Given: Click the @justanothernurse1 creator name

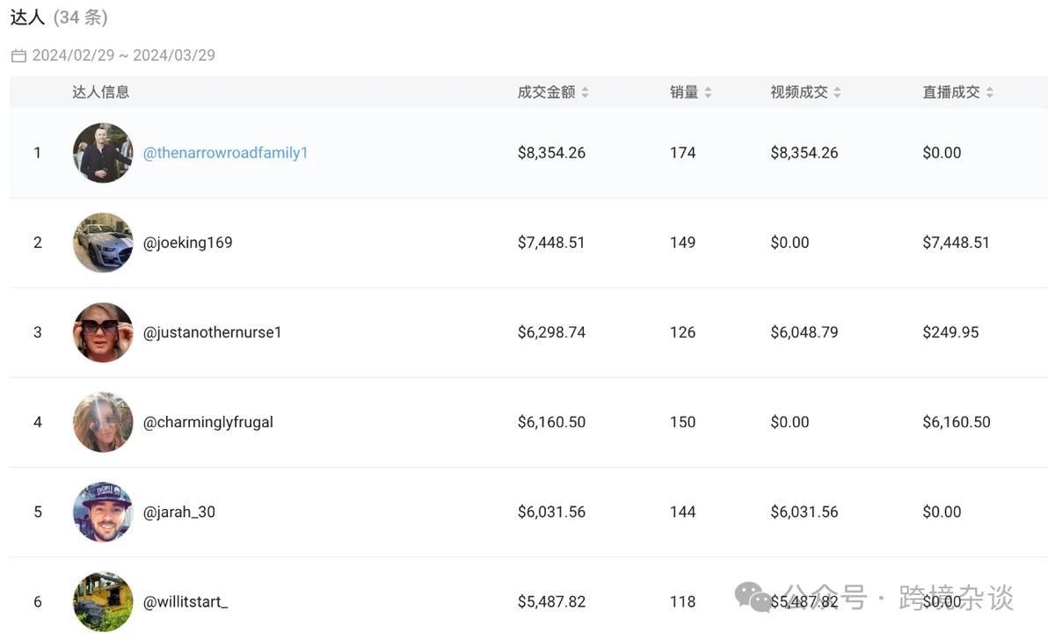Looking at the screenshot, I should click(x=212, y=332).
